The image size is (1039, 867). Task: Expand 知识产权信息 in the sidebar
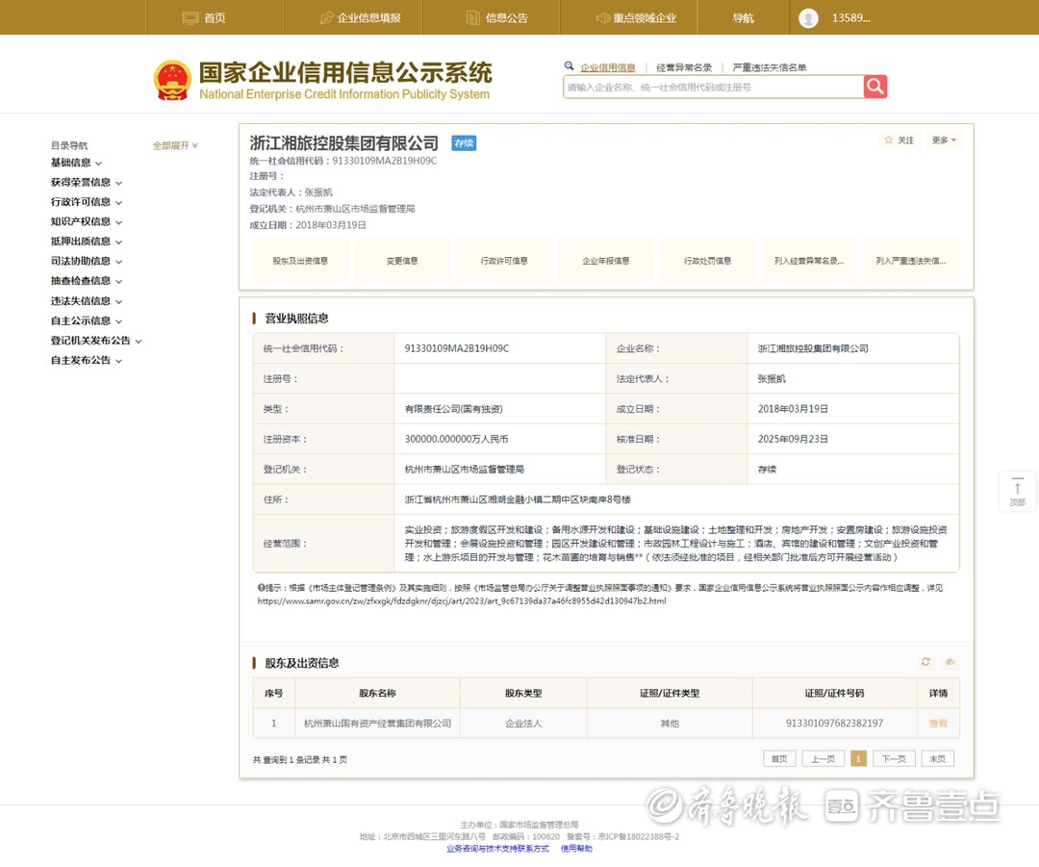87,222
